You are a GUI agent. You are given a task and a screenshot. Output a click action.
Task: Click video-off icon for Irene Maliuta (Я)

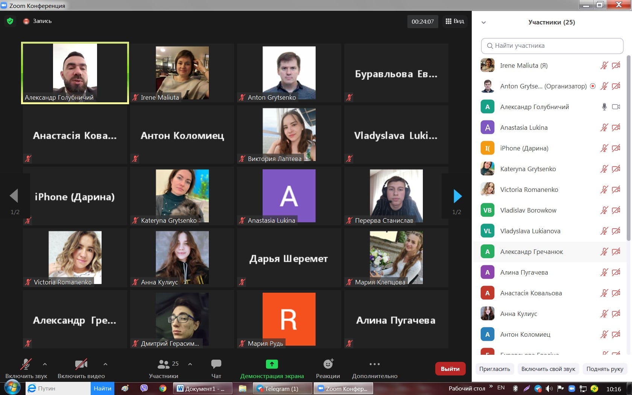tap(616, 65)
